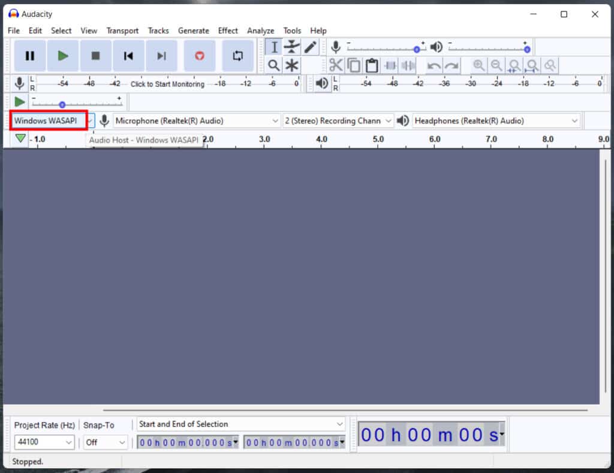This screenshot has height=473, width=614.
Task: Open the Transport menu
Action: pyautogui.click(x=122, y=31)
